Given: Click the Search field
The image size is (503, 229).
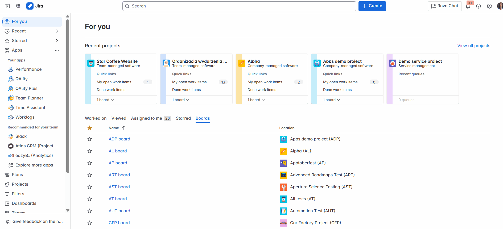Looking at the screenshot, I should tap(239, 6).
